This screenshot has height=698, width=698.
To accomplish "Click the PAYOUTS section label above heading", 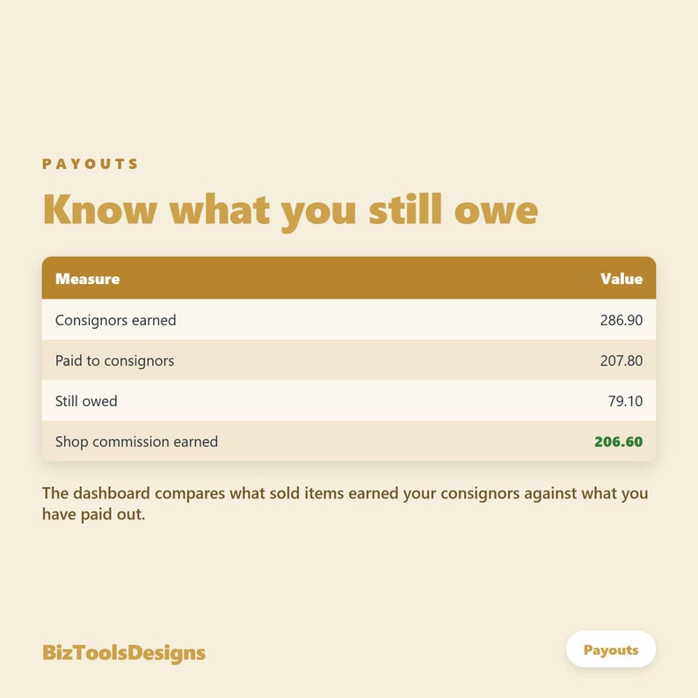I will (91, 164).
